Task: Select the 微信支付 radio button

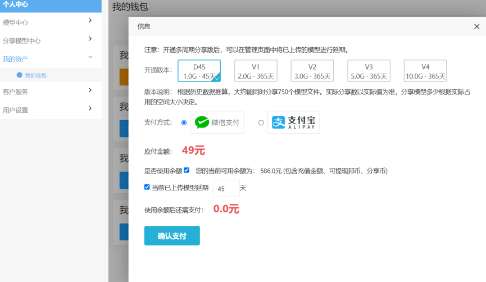Action: (x=184, y=122)
